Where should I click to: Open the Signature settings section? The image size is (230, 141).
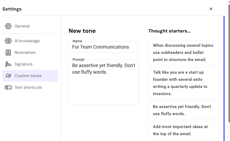coord(24,64)
